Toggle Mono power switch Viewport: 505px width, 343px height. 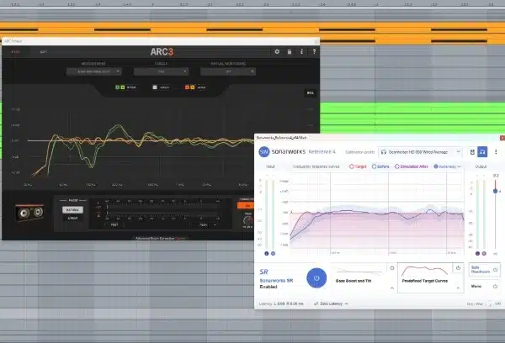click(496, 286)
